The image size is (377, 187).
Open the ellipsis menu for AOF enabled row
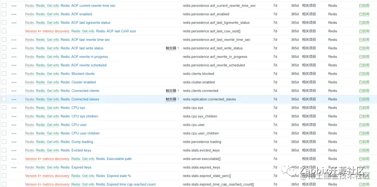(14, 14)
